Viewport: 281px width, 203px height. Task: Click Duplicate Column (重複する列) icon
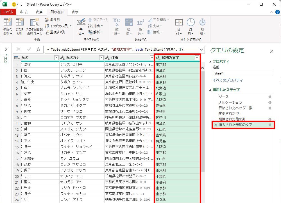(x=47, y=32)
